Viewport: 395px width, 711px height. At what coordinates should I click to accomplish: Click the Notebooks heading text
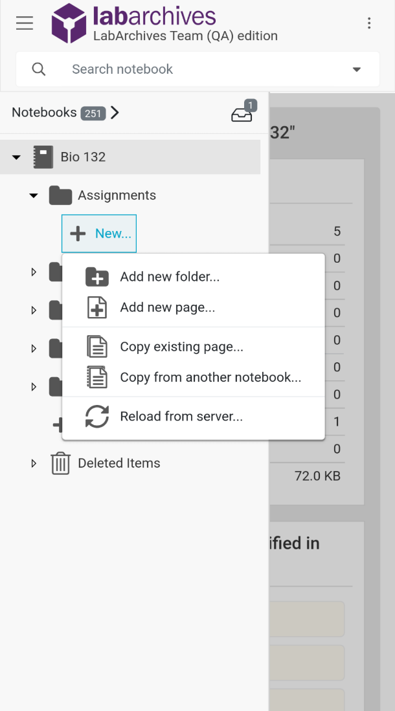point(44,112)
